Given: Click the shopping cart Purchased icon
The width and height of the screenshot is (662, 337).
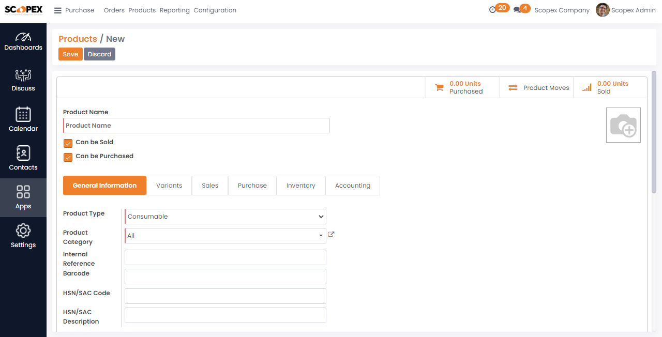Looking at the screenshot, I should [440, 88].
